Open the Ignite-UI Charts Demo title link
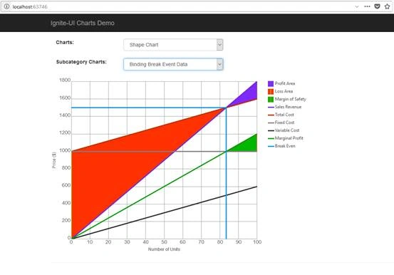Viewport: 394px width, 275px height. pyautogui.click(x=83, y=23)
